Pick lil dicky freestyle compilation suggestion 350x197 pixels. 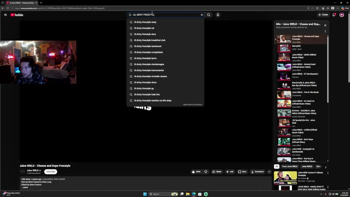[x=165, y=52]
